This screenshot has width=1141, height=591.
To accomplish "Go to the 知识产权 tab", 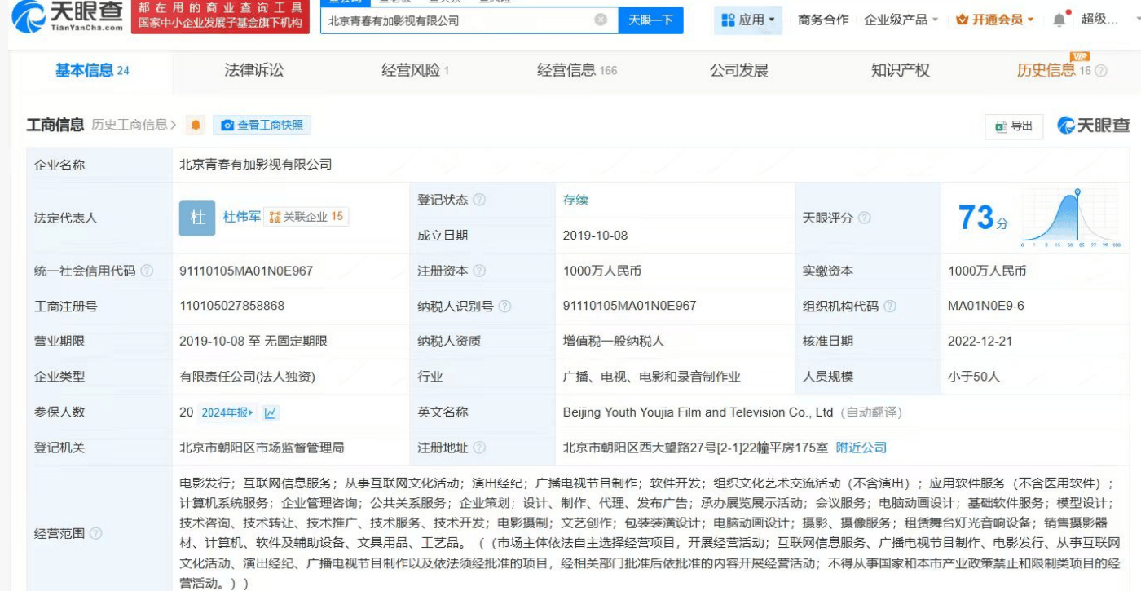I will 901,71.
